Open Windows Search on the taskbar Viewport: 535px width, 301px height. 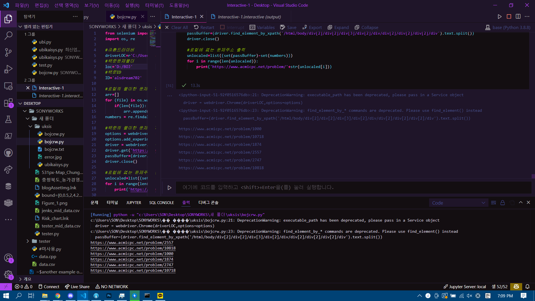(19, 296)
